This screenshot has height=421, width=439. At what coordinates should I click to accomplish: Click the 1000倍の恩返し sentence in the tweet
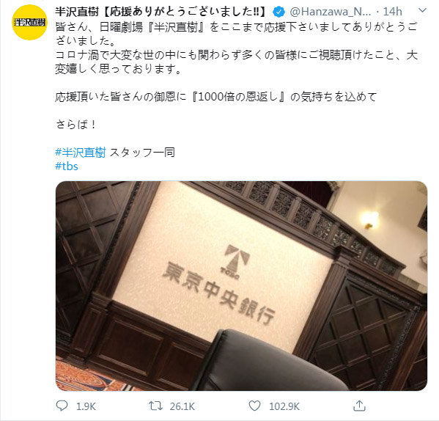pos(216,97)
